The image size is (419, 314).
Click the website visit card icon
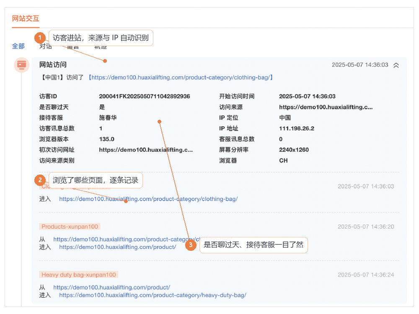tap(22, 65)
